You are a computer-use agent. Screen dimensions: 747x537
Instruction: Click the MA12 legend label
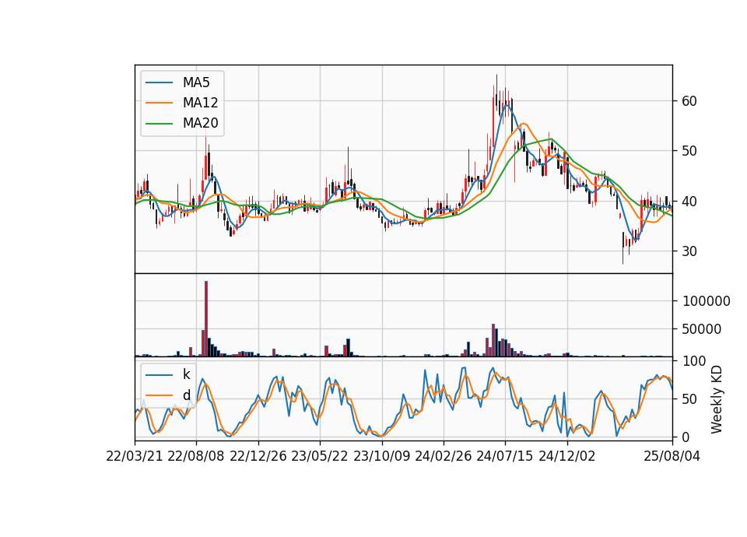(201, 103)
